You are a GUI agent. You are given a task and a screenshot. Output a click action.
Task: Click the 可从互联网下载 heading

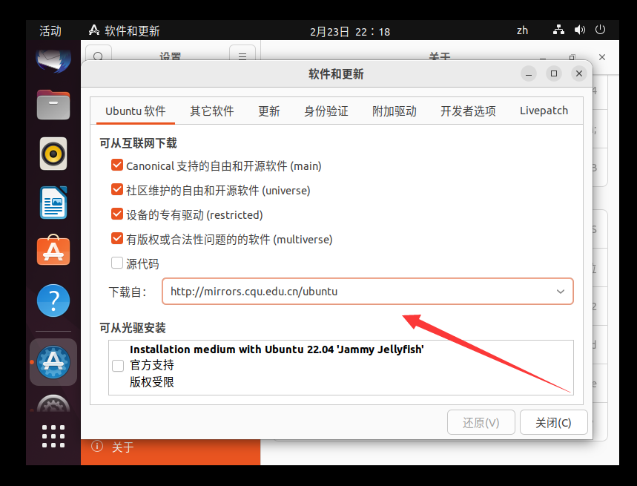tap(139, 143)
